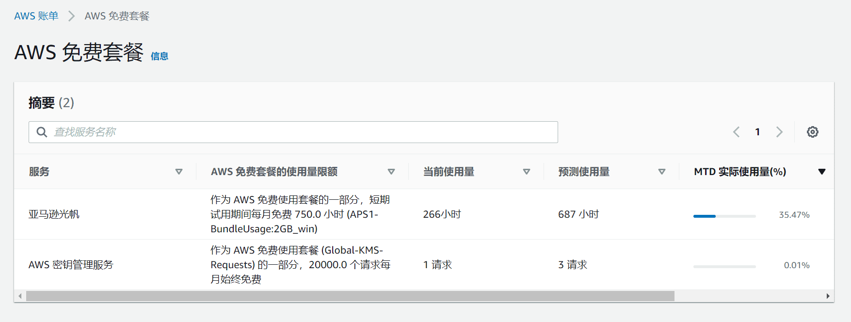The image size is (851, 322).
Task: Click the scrollbar left arrow
Action: coord(20,296)
